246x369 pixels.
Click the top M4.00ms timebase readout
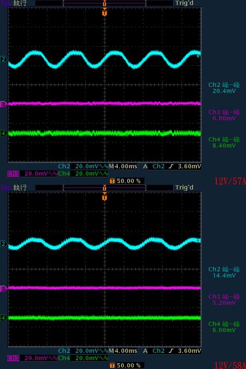[123, 167]
